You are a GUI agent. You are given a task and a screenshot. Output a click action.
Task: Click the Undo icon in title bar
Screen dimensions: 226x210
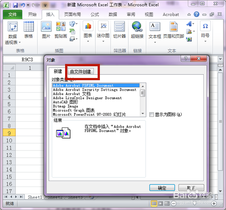23,5
